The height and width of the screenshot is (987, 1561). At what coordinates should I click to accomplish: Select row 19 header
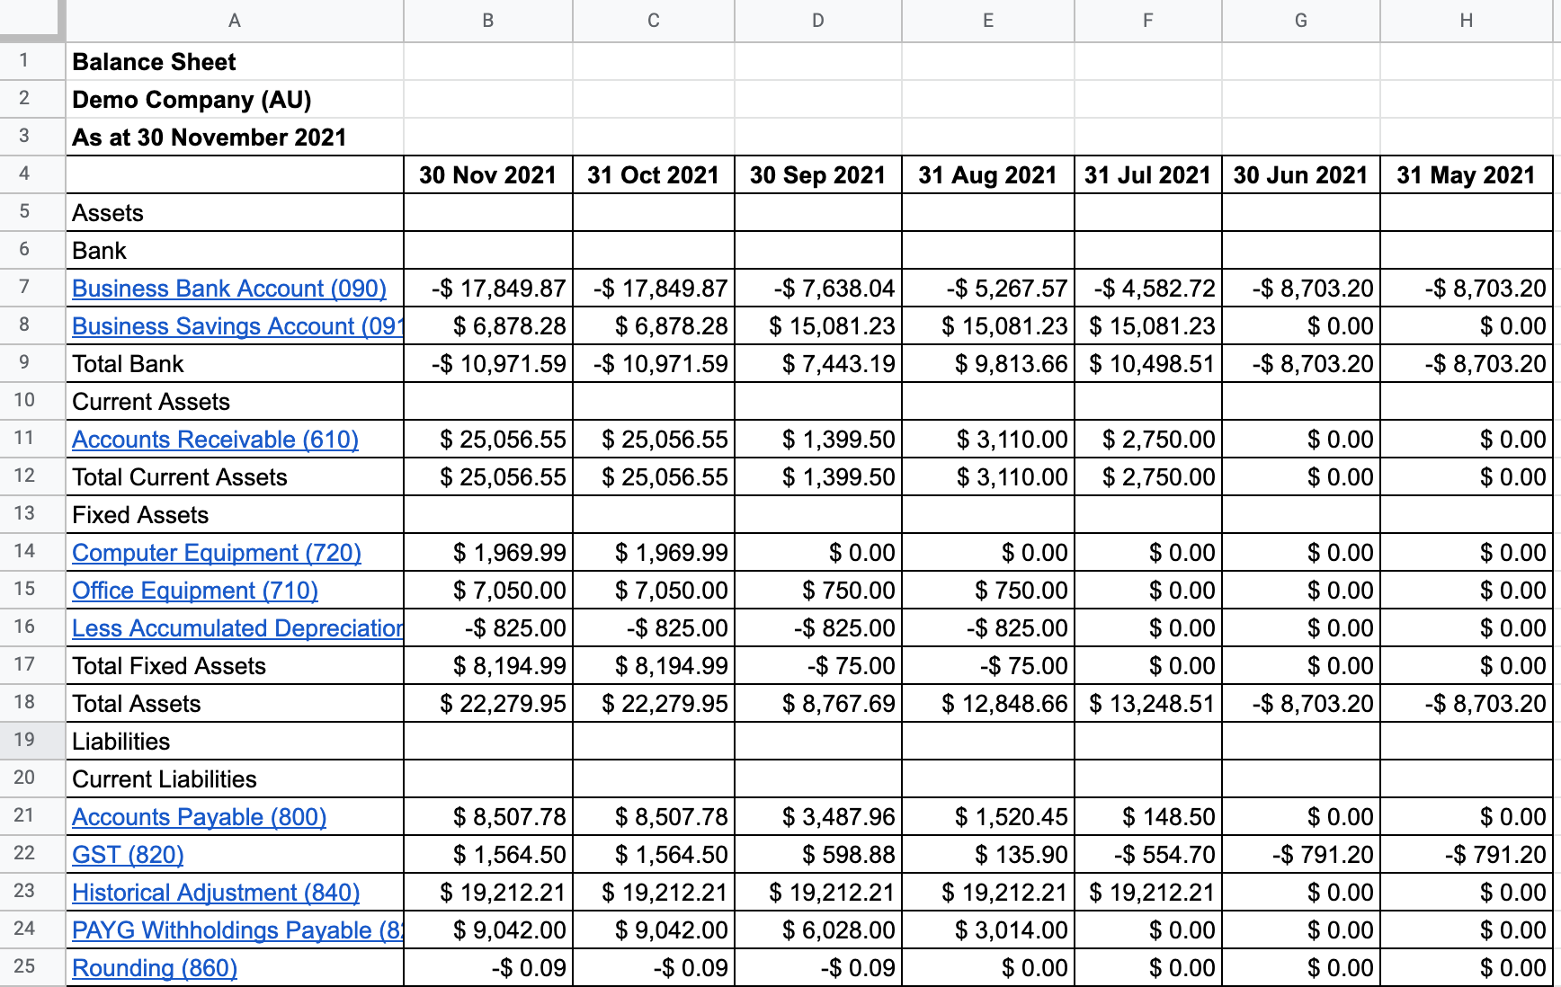click(x=24, y=740)
